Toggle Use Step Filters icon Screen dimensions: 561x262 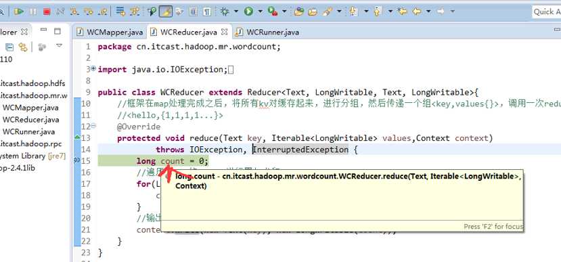[x=135, y=12]
